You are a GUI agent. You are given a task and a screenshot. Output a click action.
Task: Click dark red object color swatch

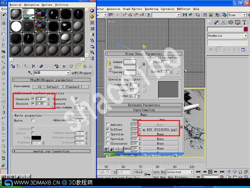click(x=246, y=29)
